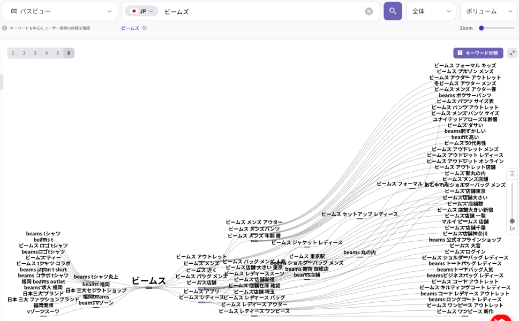
Task: Click the beams 丸の内 node
Action: (360, 252)
